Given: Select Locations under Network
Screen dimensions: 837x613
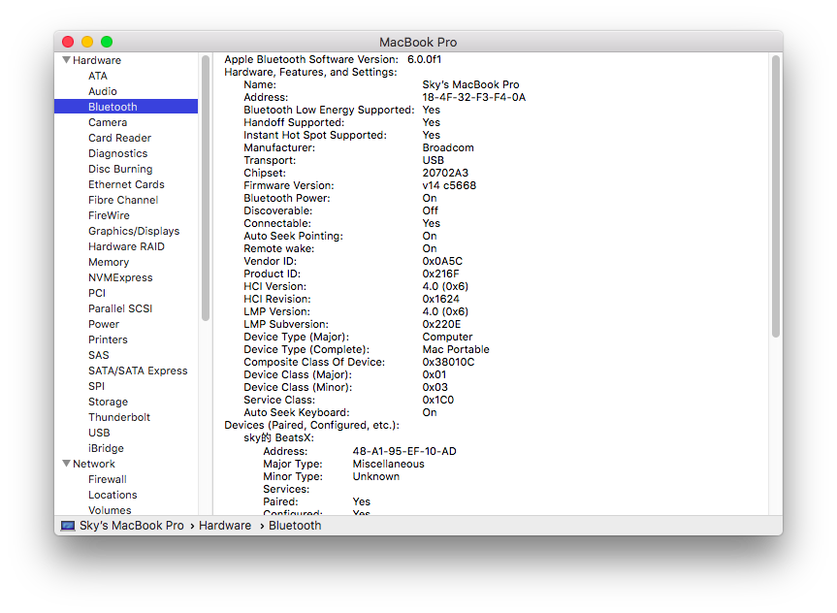Looking at the screenshot, I should (113, 495).
